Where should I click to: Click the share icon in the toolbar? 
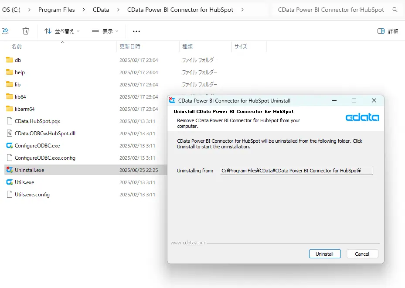click(5, 31)
